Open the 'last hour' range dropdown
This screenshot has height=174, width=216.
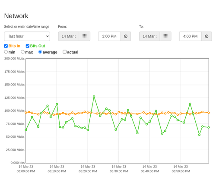pyautogui.click(x=27, y=36)
